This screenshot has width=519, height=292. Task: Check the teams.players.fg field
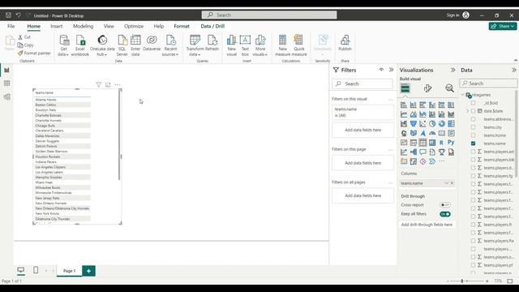pyautogui.click(x=473, y=176)
